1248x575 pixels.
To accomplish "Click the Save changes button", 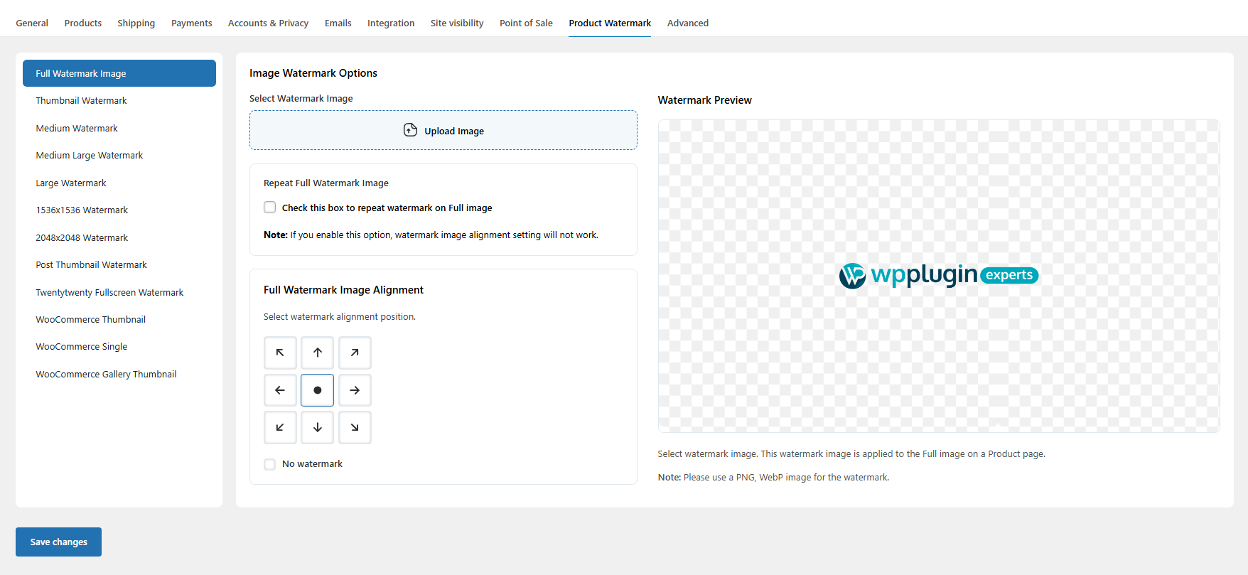I will [x=58, y=542].
